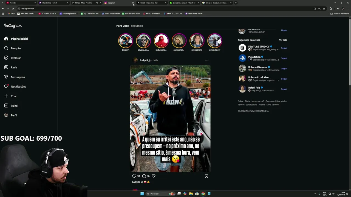Screen dimensions: 351x197
Task: Open comments on lucky13_jc post
Action: tap(144, 176)
